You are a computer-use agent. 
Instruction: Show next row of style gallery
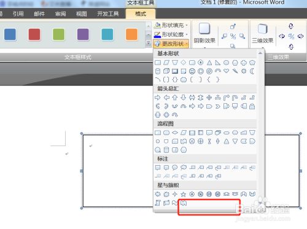click(148, 35)
